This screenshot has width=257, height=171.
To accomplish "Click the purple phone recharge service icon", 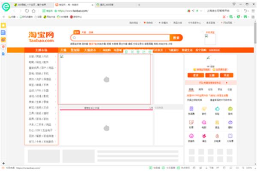I will (x=191, y=109).
